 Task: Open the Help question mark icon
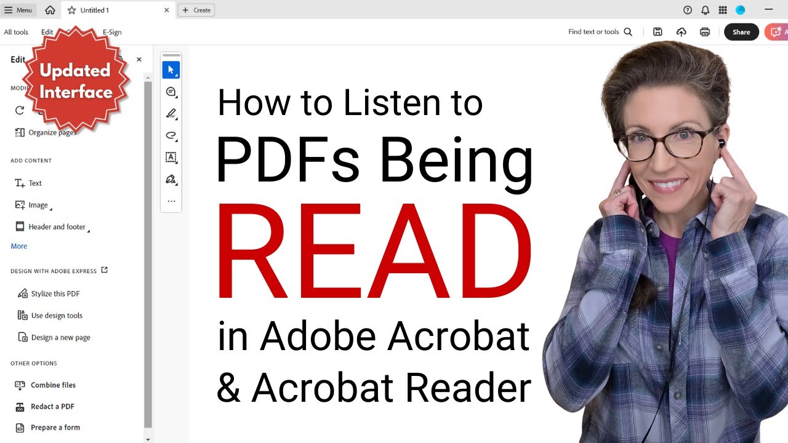click(x=688, y=10)
